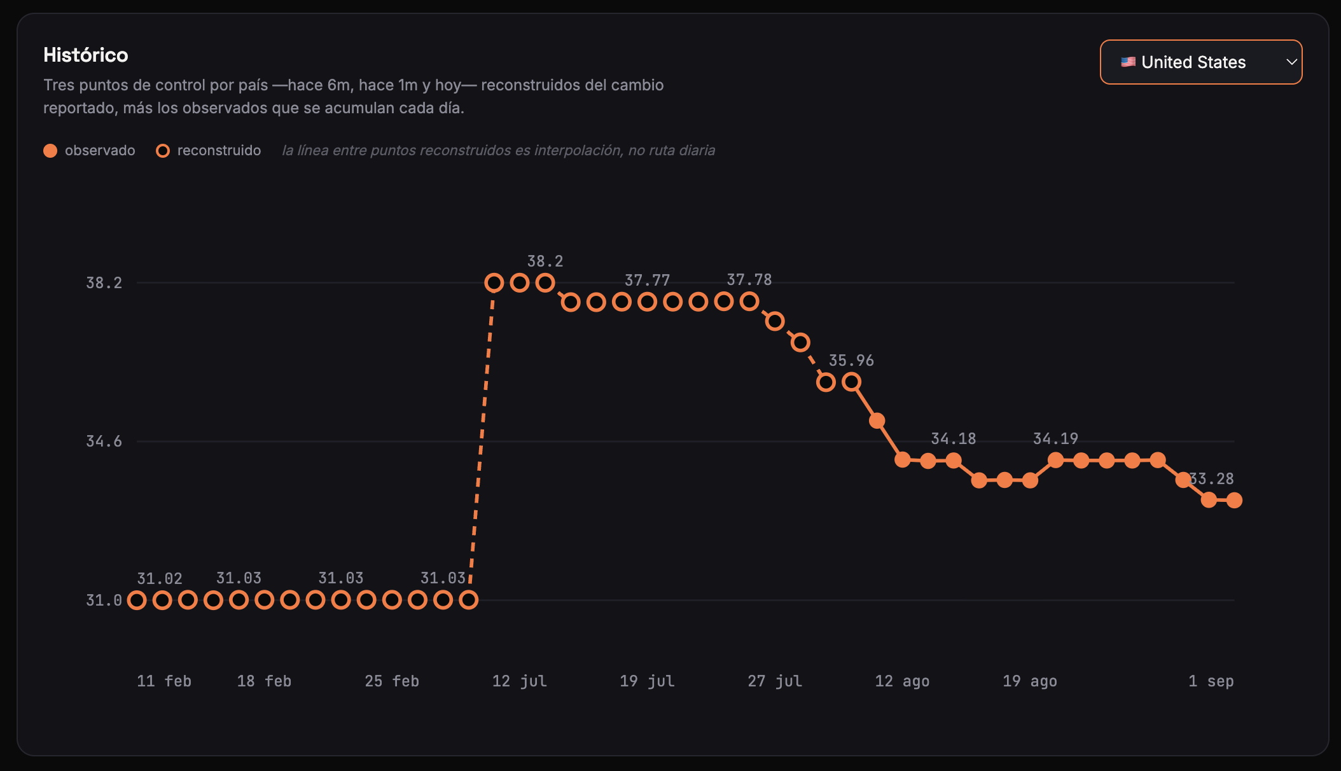The image size is (1341, 771).
Task: Click the 12 jul x-axis label
Action: (x=519, y=681)
